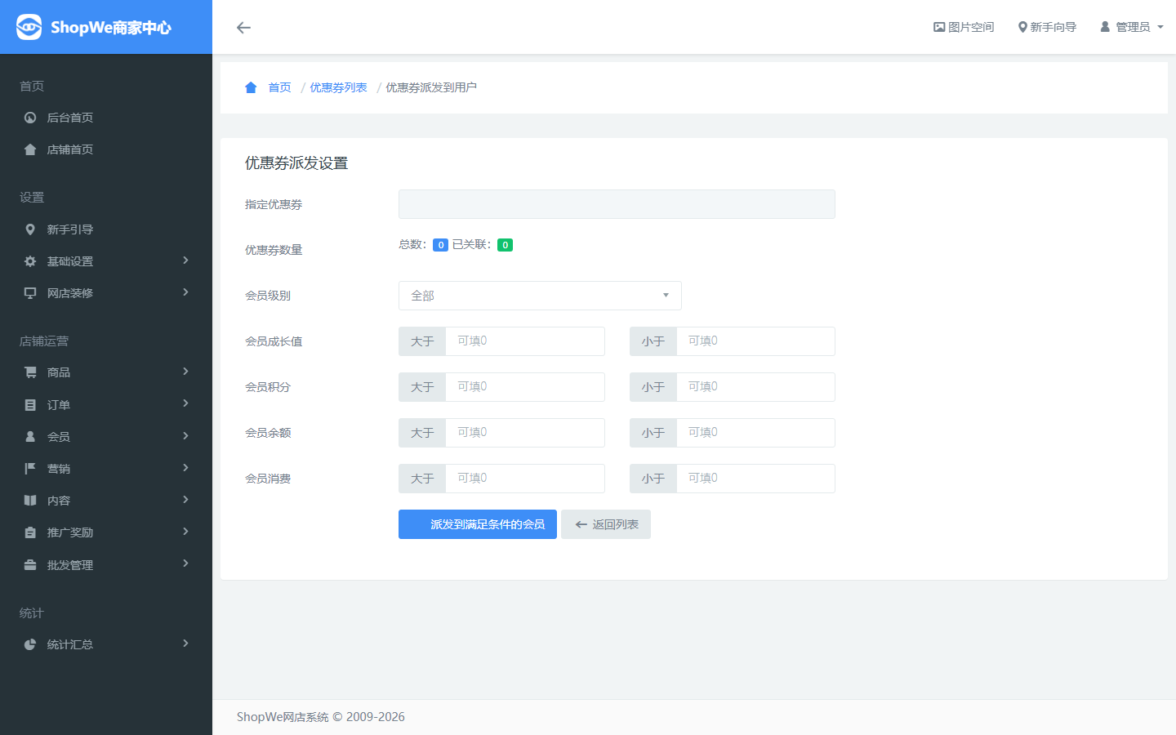
Task: Expand the 内容 chevron
Action: (x=185, y=500)
